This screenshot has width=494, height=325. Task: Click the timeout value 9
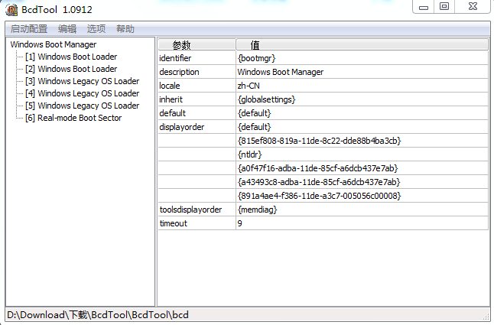[x=362, y=223]
